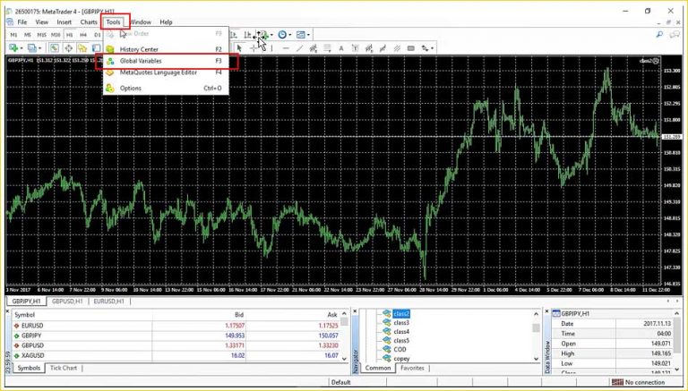Image resolution: width=688 pixels, height=391 pixels.
Task: Select the Arrows objects tool
Action: (425, 48)
